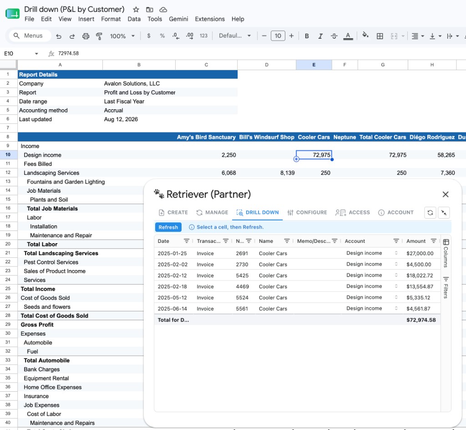Click the undo icon in toolbar

click(59, 36)
